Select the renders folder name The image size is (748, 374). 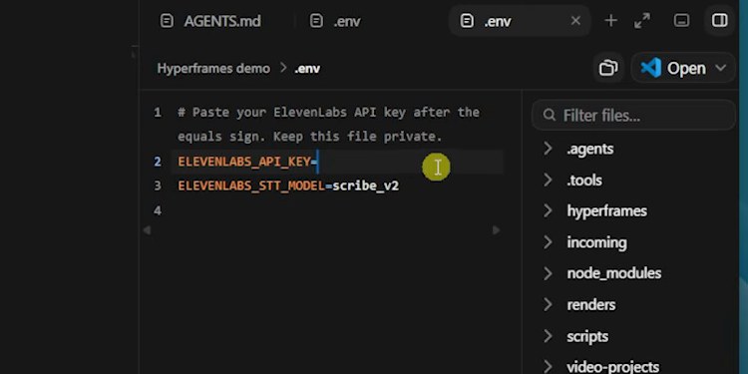pos(591,304)
